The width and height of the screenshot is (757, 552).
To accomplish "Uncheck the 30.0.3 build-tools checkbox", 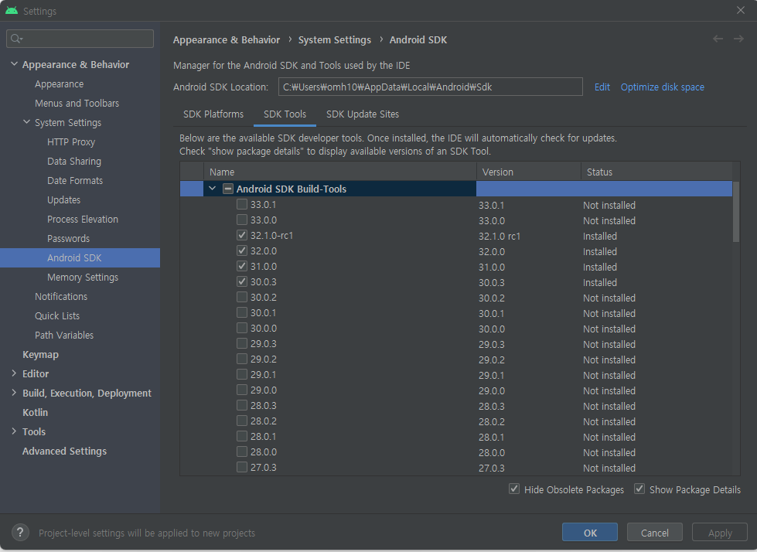I will click(x=242, y=281).
